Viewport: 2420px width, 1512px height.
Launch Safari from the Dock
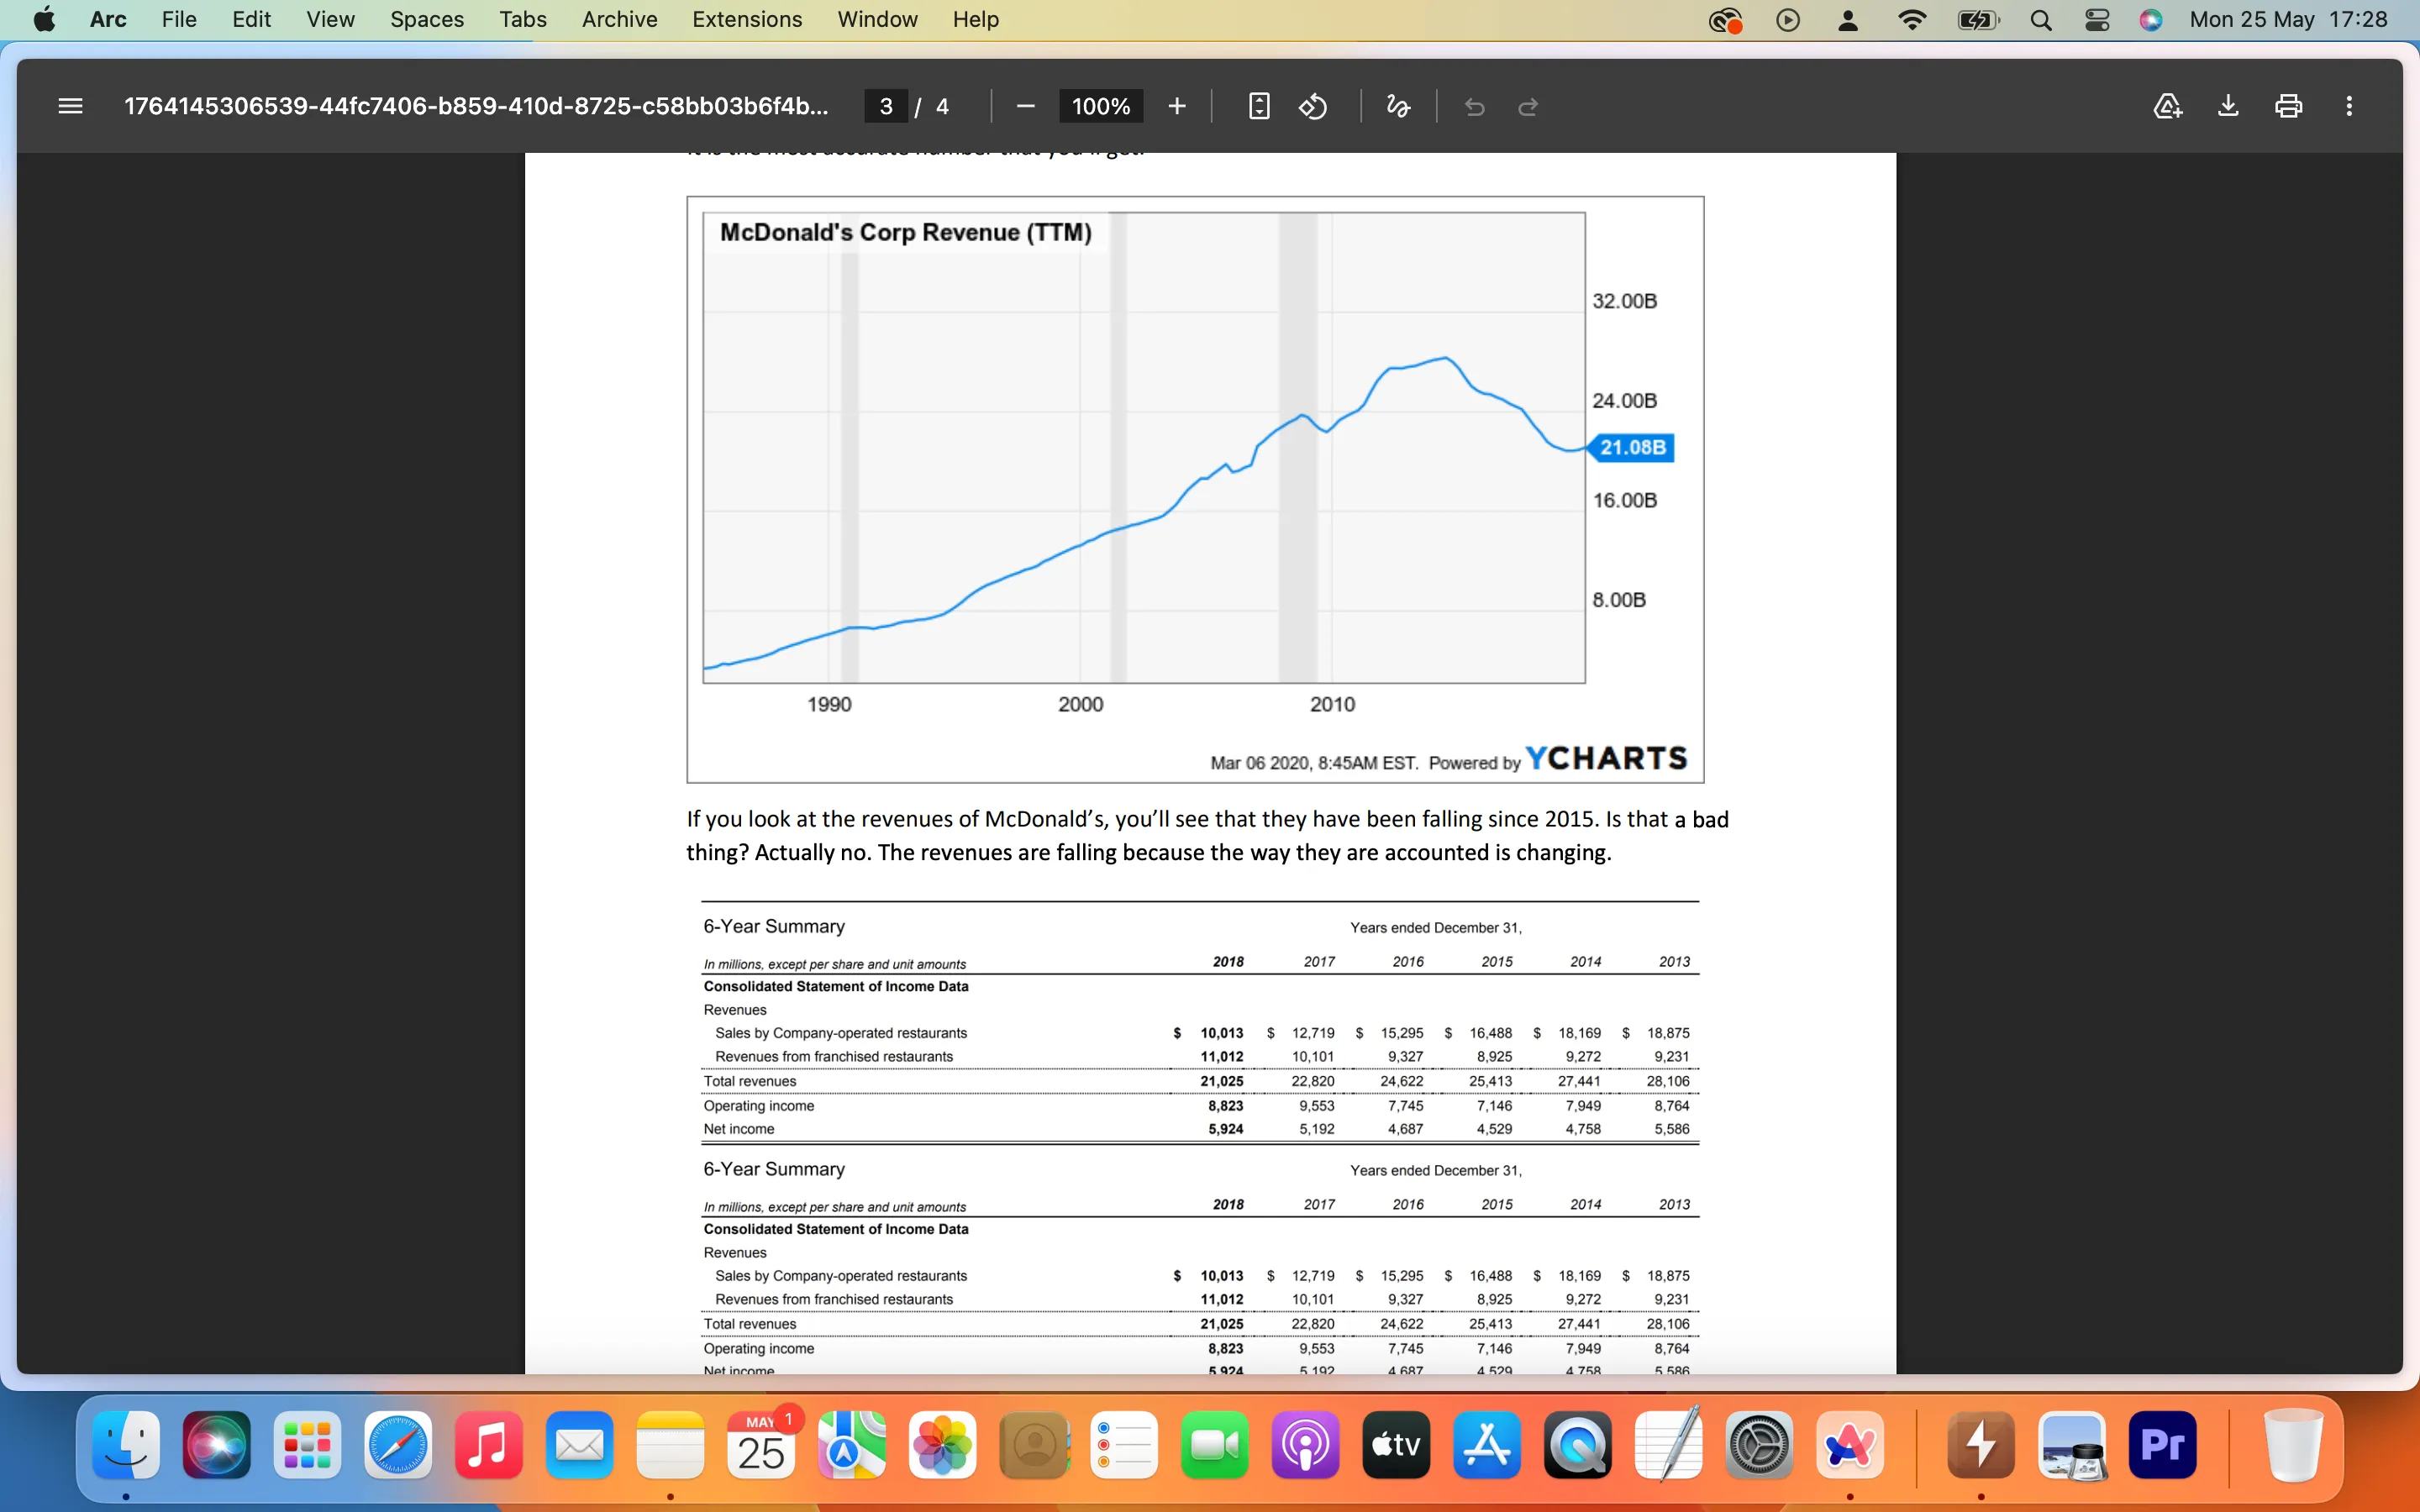coord(398,1445)
